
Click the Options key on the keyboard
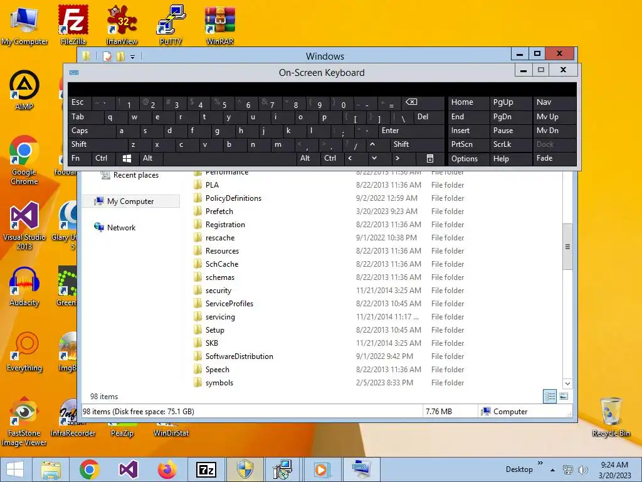point(468,159)
